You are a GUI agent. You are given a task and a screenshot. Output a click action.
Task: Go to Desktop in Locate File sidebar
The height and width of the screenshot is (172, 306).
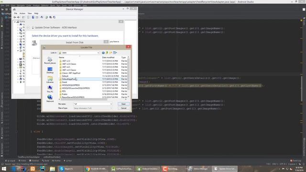[x=50, y=70]
